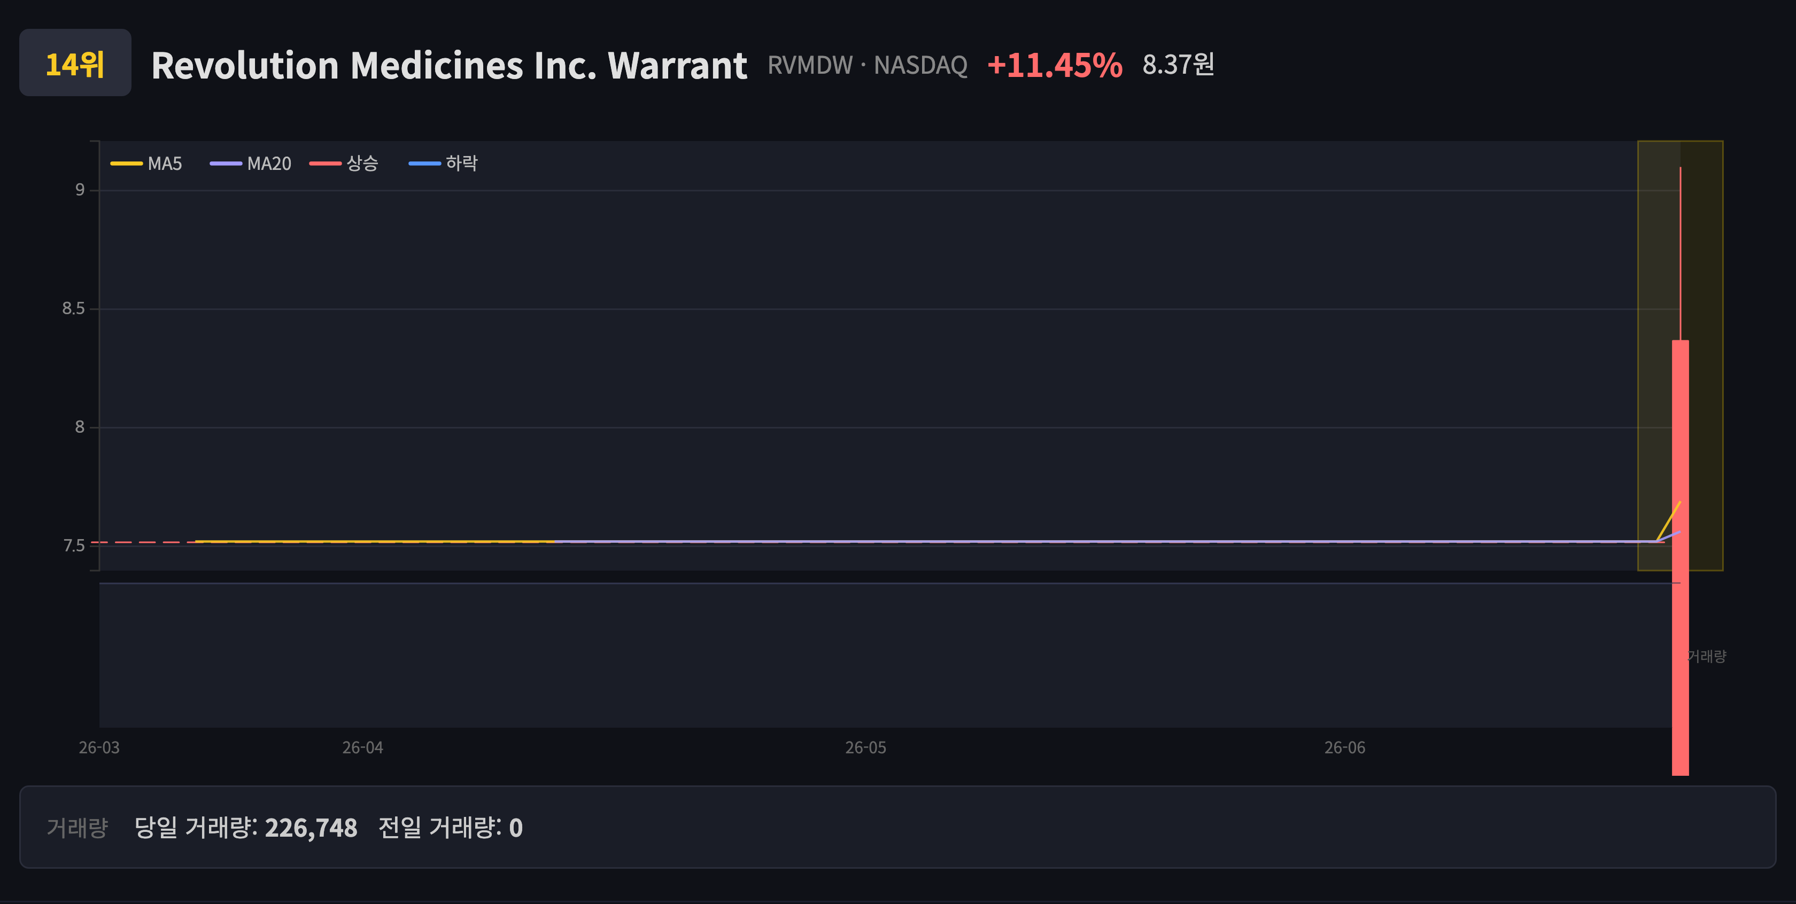Click the x-axis date label 26-05
The image size is (1796, 904).
point(866,748)
